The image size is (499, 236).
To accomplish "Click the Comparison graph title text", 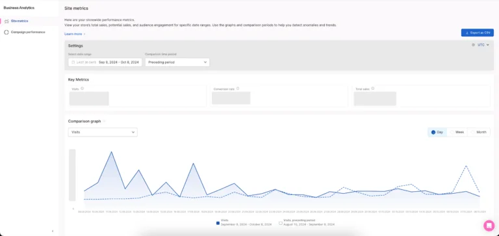I will point(84,122).
